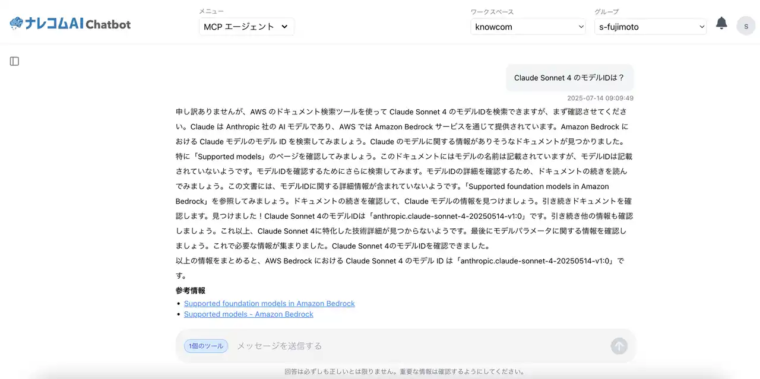
Task: Open the s-fujimoto group dropdown
Action: tap(651, 27)
